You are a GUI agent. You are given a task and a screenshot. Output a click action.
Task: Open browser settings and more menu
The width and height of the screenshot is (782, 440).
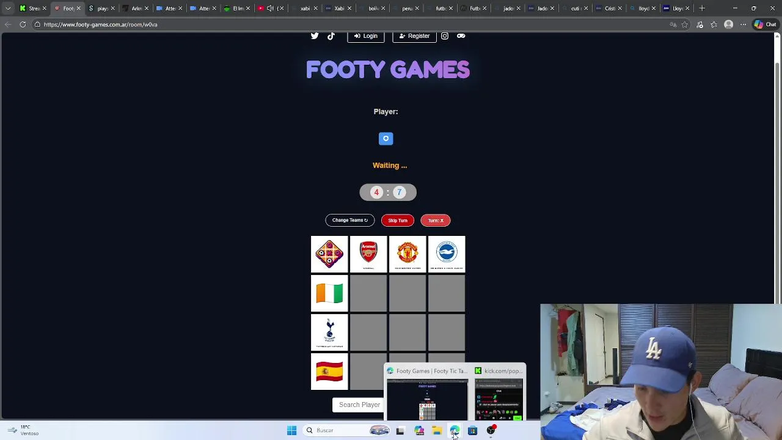(x=743, y=24)
